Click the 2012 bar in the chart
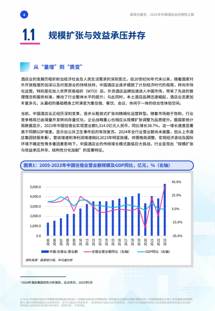 point(93,218)
